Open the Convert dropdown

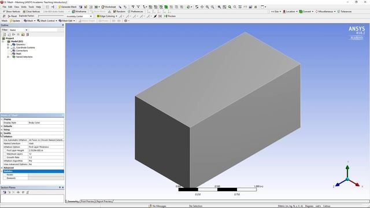(x=306, y=12)
